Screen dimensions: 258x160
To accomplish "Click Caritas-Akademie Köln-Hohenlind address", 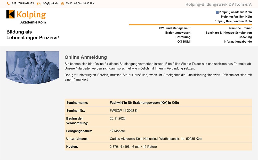I will click(156, 139).
